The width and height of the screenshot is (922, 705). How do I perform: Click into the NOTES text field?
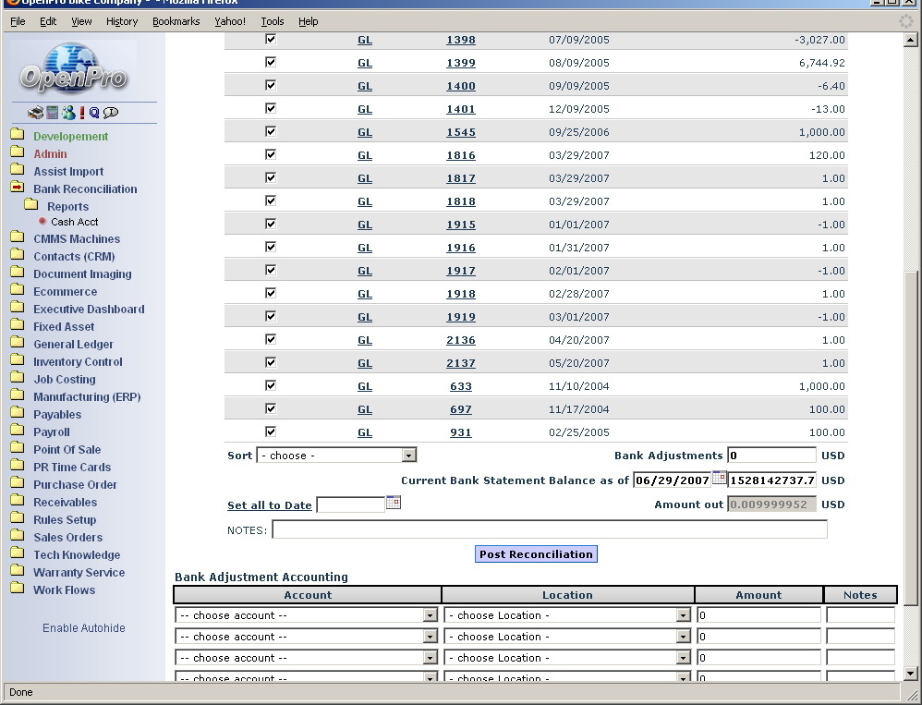549,529
